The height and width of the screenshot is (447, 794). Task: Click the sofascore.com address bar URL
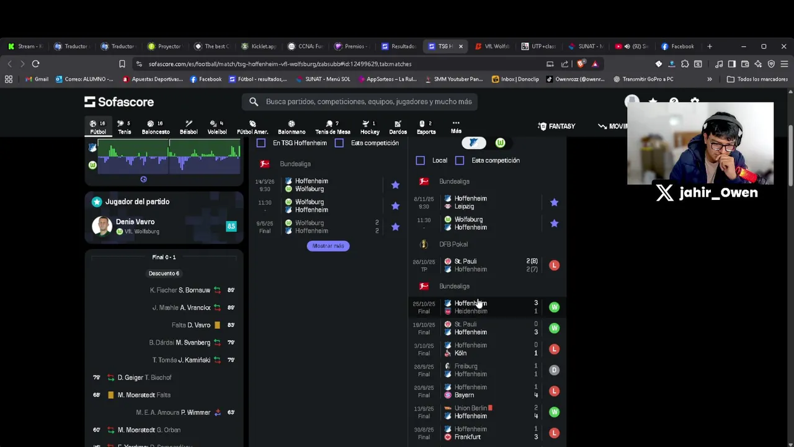(280, 64)
